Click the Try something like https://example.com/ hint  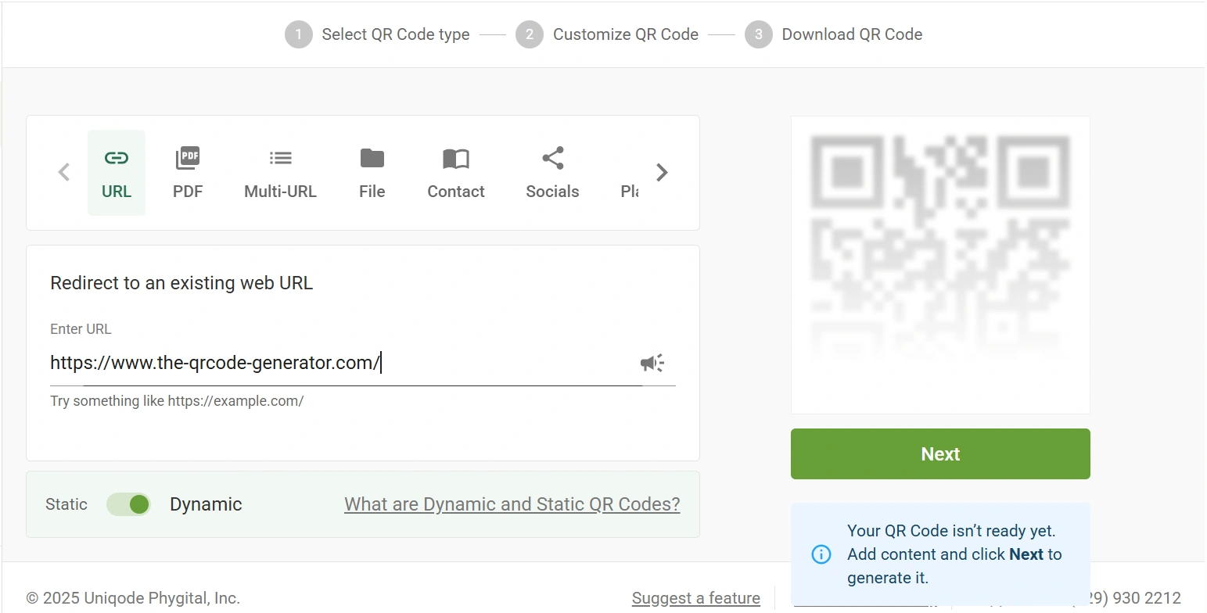pyautogui.click(x=177, y=401)
